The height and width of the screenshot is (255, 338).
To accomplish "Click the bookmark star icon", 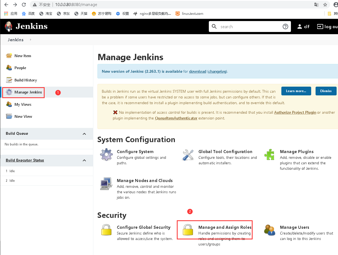I will (325, 5).
